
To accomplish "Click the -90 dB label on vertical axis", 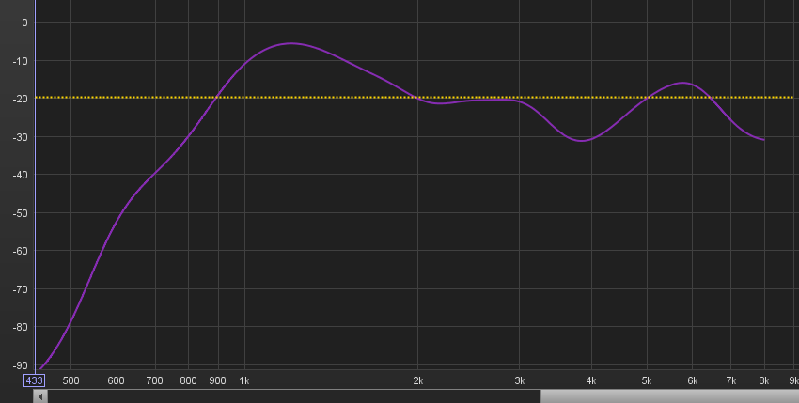I will pos(21,365).
